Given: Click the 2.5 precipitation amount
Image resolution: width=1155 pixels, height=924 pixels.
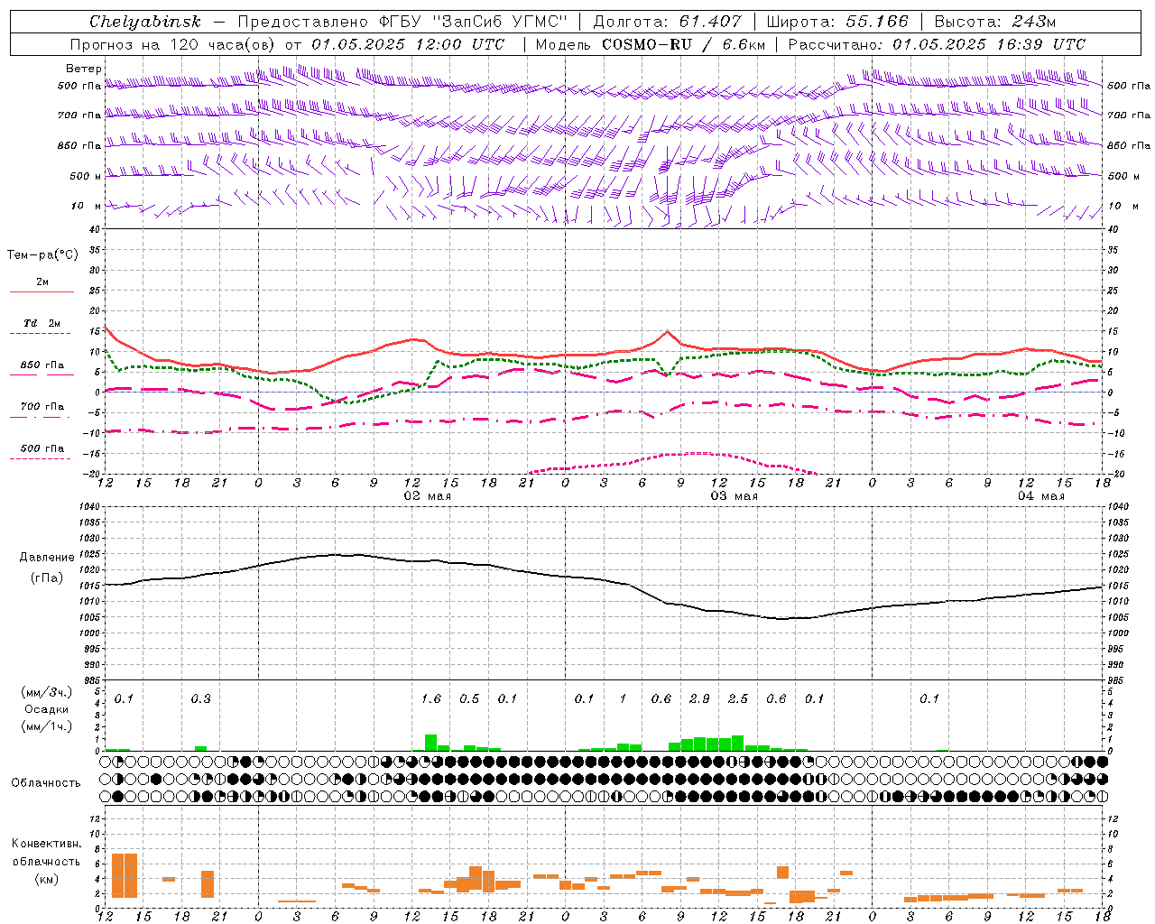Looking at the screenshot, I should [738, 698].
